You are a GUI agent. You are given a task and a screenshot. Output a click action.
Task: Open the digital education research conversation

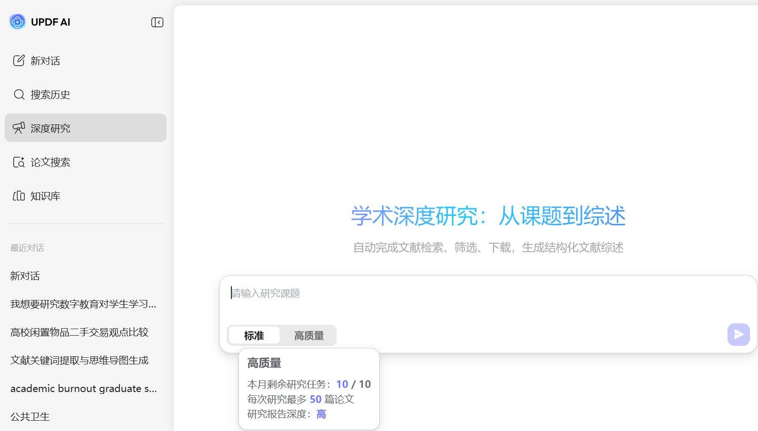point(83,304)
